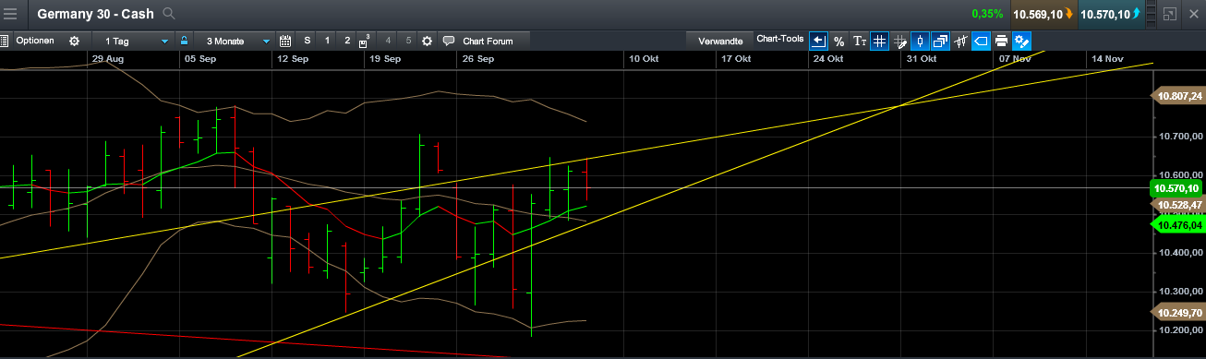Click the 19 Sep date marker
Image resolution: width=1206 pixels, height=359 pixels.
coord(385,59)
